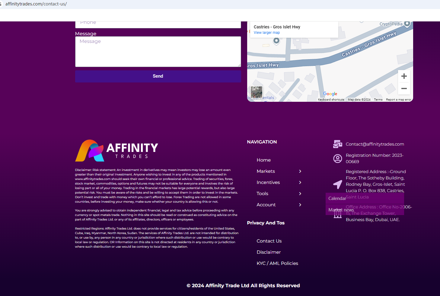This screenshot has height=296, width=440.
Task: Click the 2024 Affinity Trade Ltd copyright text
Action: 243,286
